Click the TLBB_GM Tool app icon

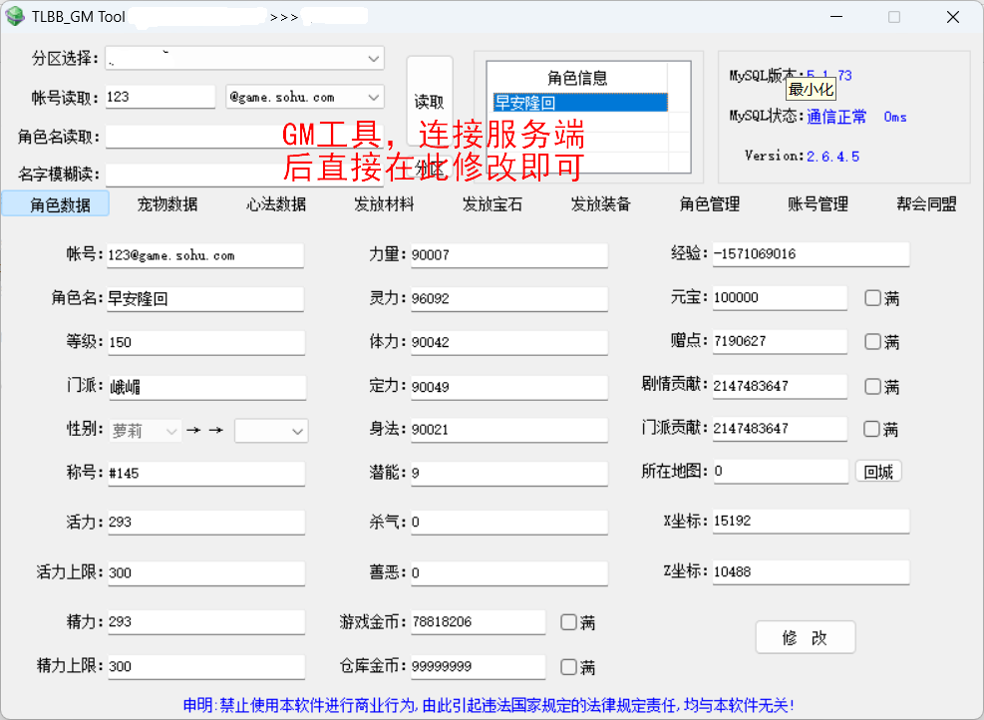point(15,17)
